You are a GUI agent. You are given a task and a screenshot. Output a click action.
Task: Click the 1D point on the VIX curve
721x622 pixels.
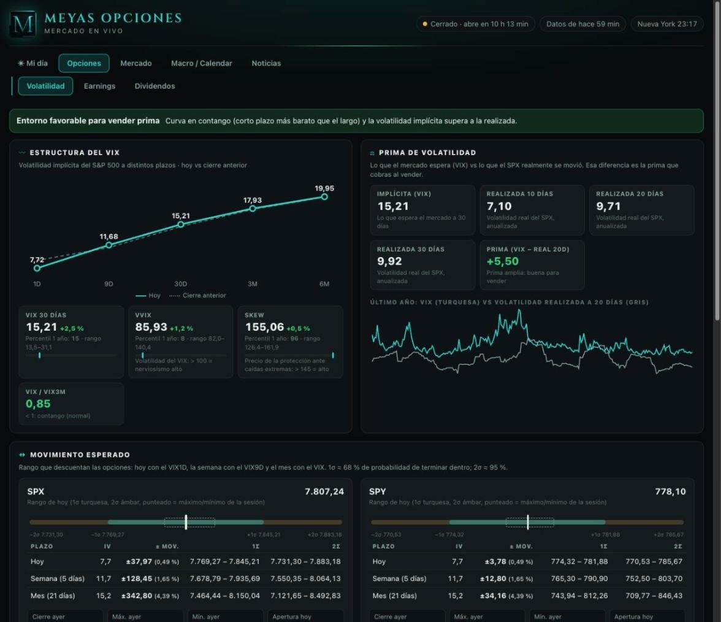click(37, 267)
